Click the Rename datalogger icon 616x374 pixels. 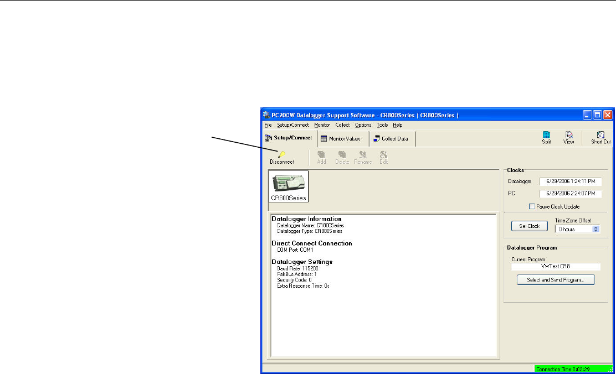click(363, 154)
